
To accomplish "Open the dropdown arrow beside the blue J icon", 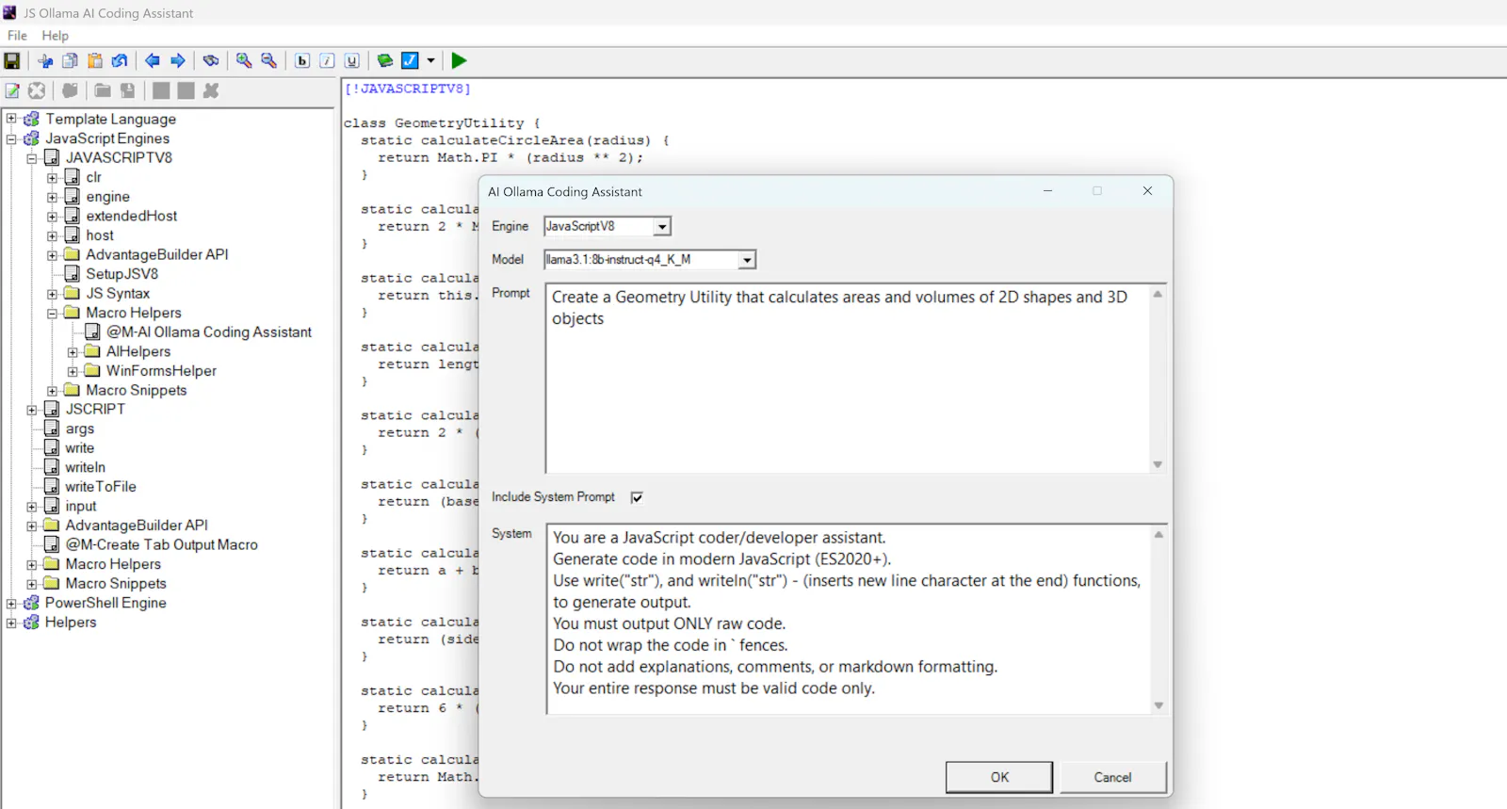I will pos(431,60).
